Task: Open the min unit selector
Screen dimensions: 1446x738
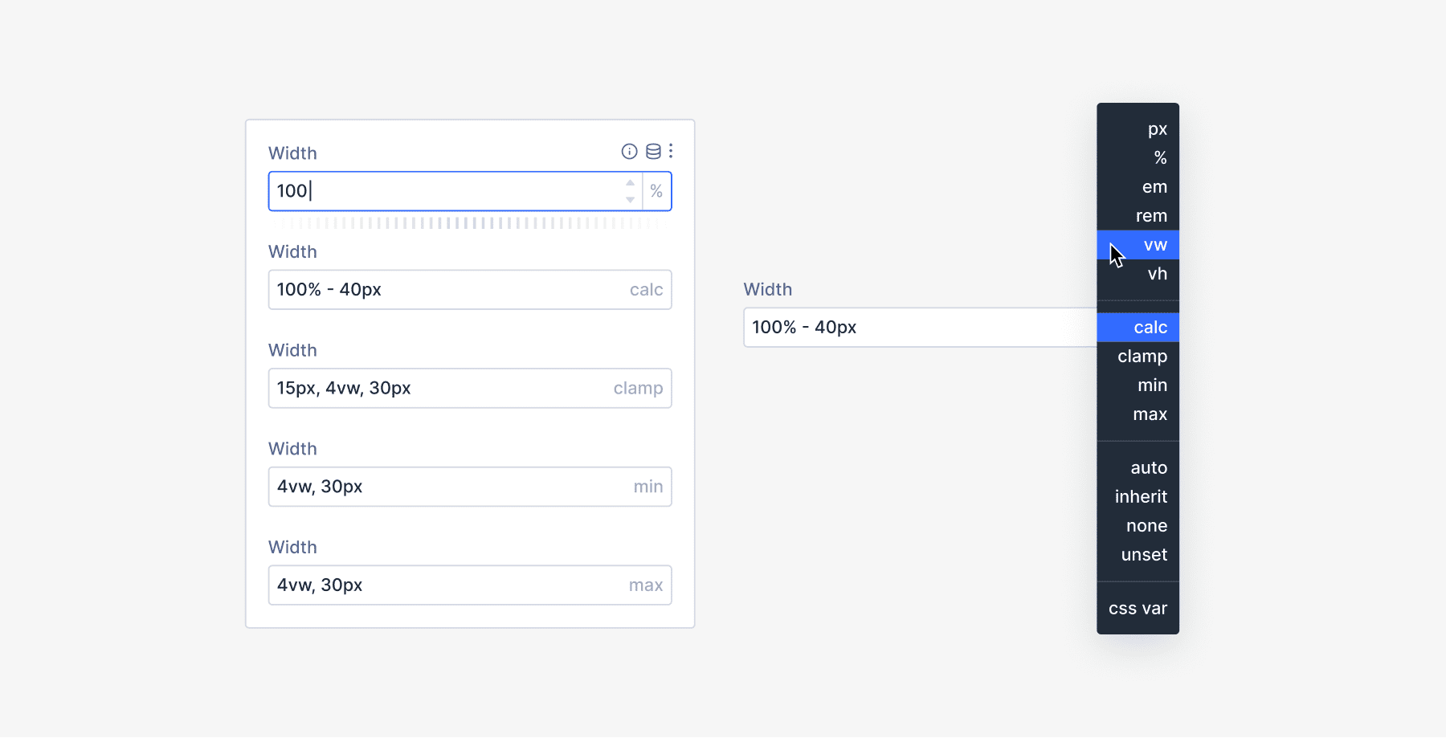Action: (x=647, y=487)
